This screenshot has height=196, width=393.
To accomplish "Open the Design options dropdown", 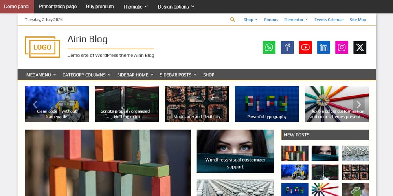I will [176, 7].
